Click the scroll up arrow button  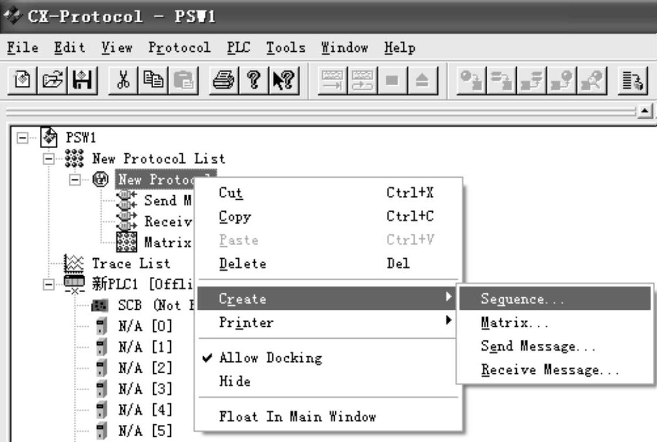[x=645, y=110]
